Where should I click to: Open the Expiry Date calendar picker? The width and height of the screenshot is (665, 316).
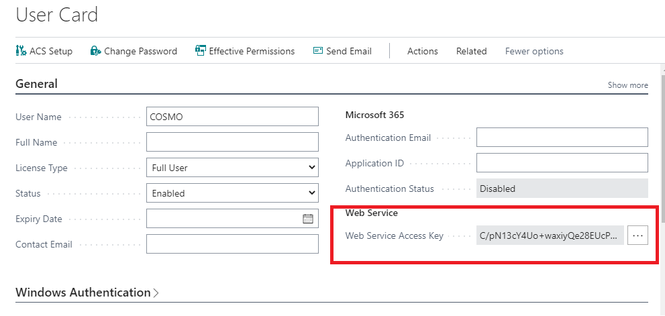[x=308, y=219]
